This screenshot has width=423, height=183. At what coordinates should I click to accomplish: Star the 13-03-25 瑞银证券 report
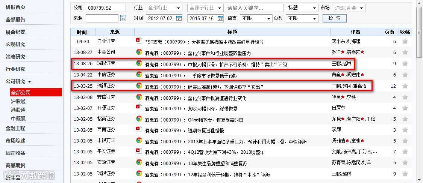405,86
